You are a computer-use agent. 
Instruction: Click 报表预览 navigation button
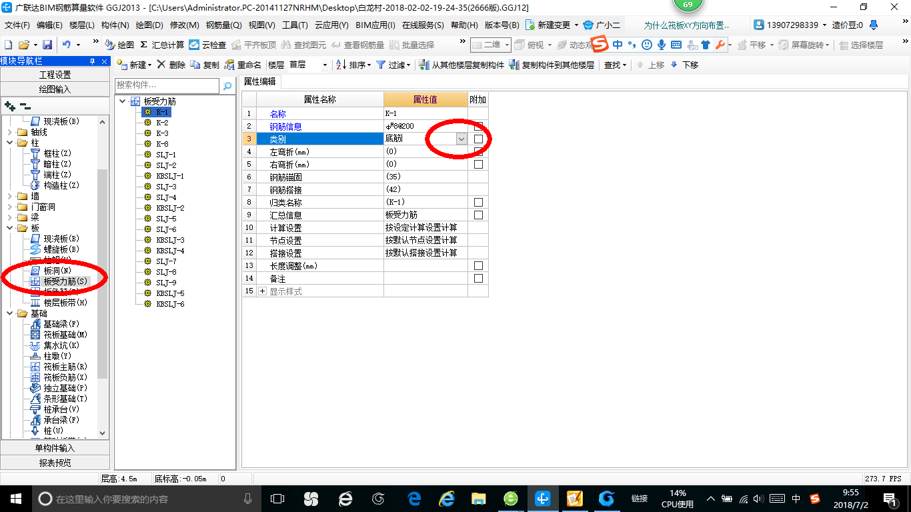pos(55,463)
